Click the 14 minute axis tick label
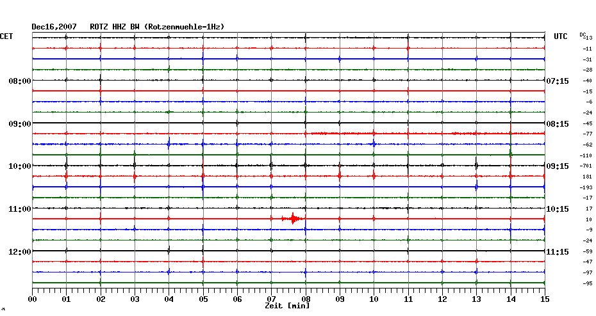 click(511, 299)
